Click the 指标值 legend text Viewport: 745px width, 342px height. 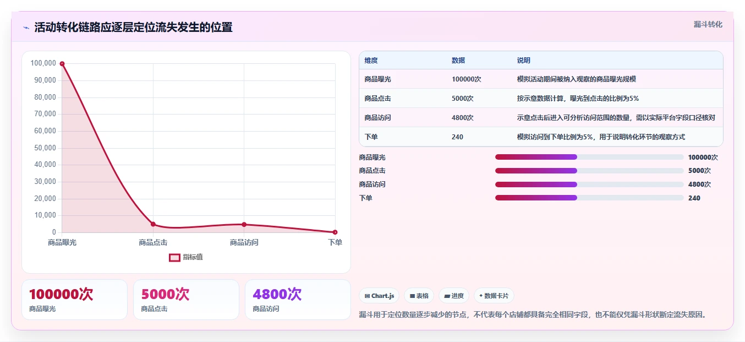(x=193, y=257)
